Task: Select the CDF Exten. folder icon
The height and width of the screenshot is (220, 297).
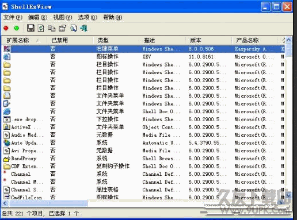Action: coord(7,167)
